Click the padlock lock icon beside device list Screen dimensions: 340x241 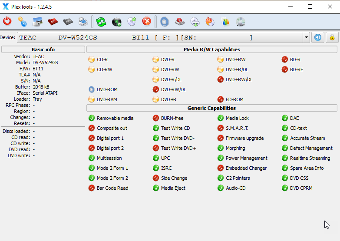click(332, 37)
